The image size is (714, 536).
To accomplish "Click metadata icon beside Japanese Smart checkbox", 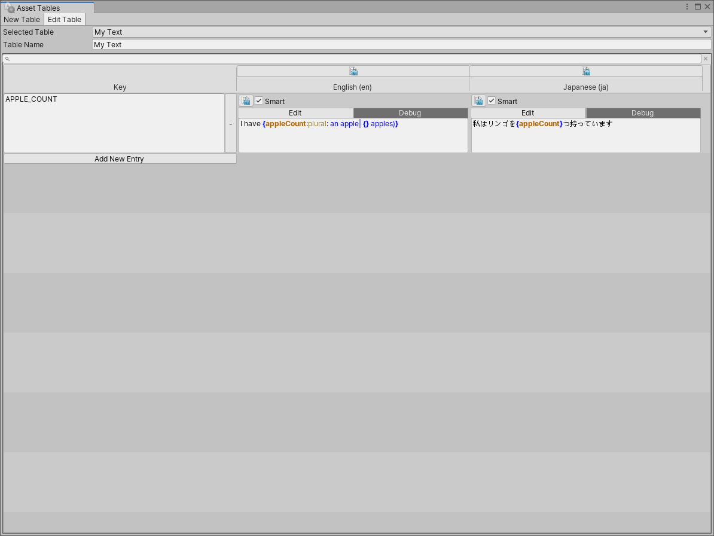I will pos(478,100).
